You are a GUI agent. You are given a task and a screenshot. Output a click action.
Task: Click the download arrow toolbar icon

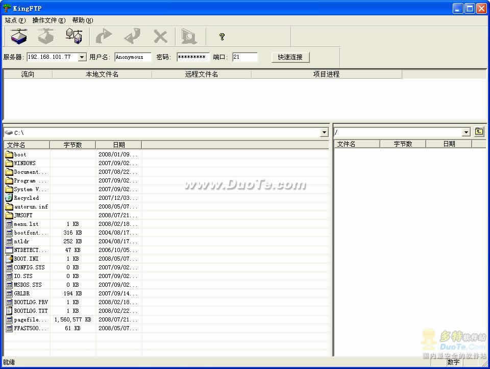(x=133, y=36)
